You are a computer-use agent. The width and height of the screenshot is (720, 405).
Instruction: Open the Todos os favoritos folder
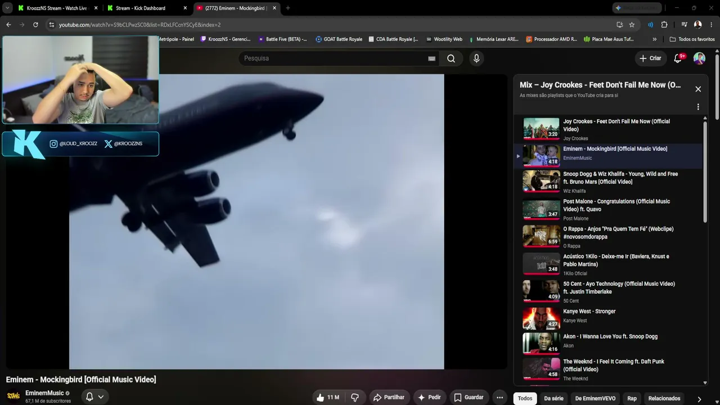point(692,39)
